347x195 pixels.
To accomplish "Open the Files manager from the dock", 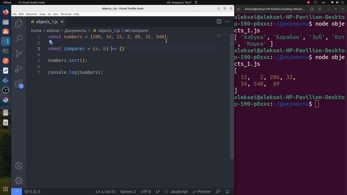I will pyautogui.click(x=5, y=22).
